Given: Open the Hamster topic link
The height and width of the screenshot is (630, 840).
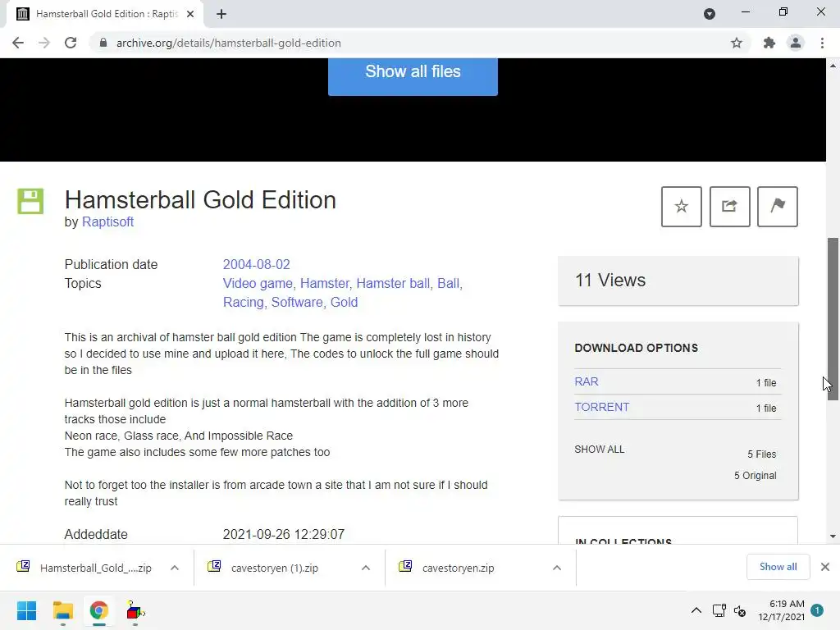Looking at the screenshot, I should pyautogui.click(x=324, y=283).
